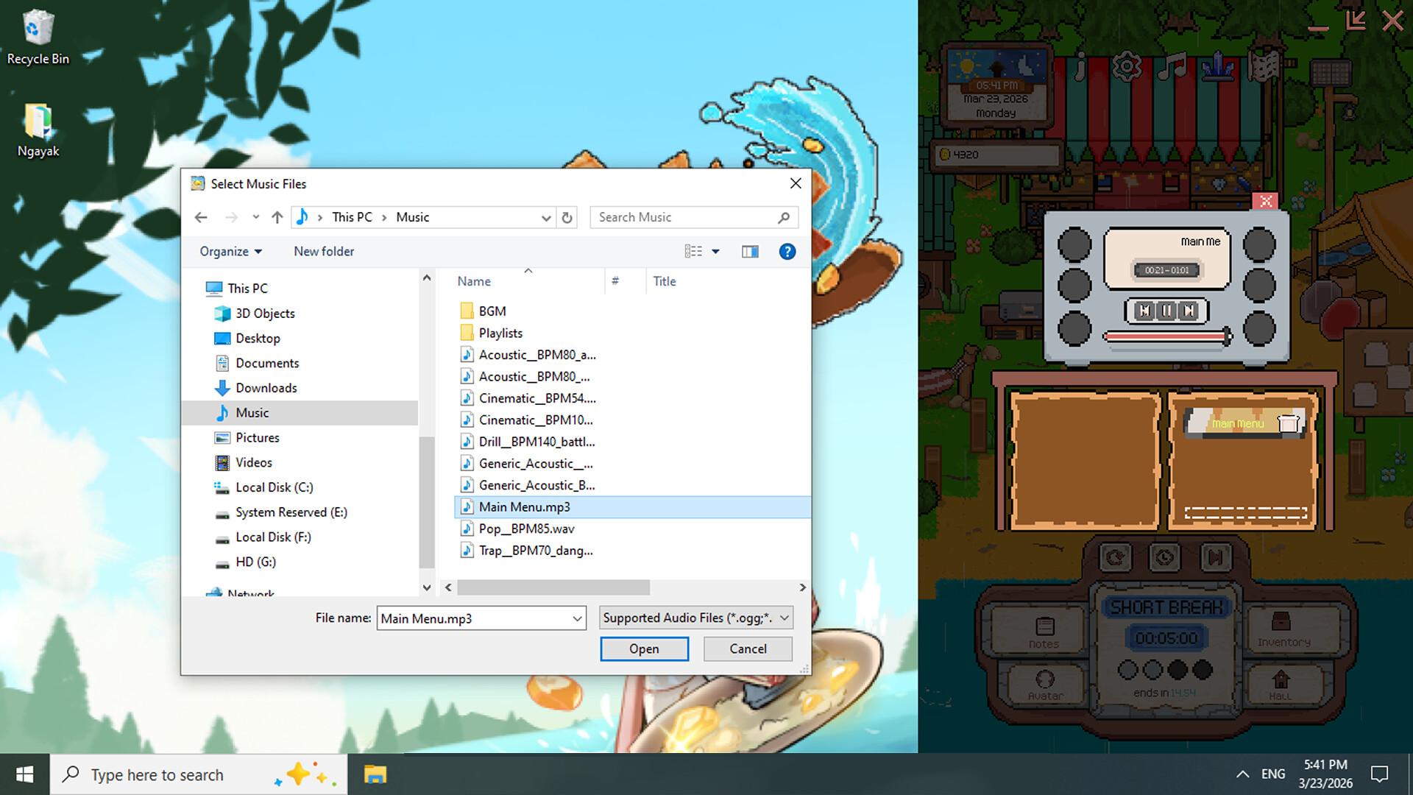Click the Search Music input field
Image resolution: width=1413 pixels, height=795 pixels.
pos(684,217)
